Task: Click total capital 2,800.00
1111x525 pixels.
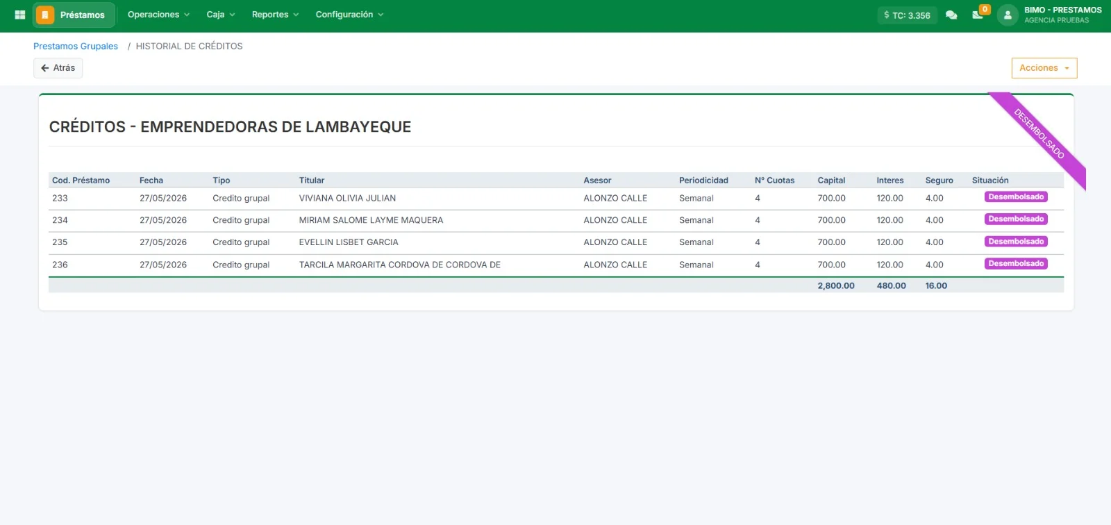Action: pos(836,286)
